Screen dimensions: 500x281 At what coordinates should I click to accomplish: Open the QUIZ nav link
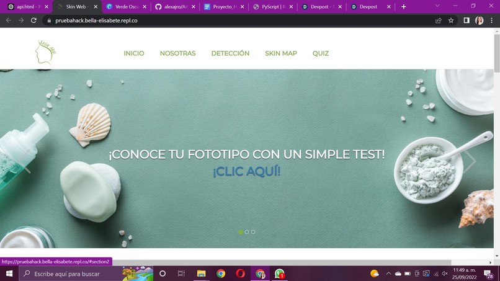pyautogui.click(x=321, y=53)
